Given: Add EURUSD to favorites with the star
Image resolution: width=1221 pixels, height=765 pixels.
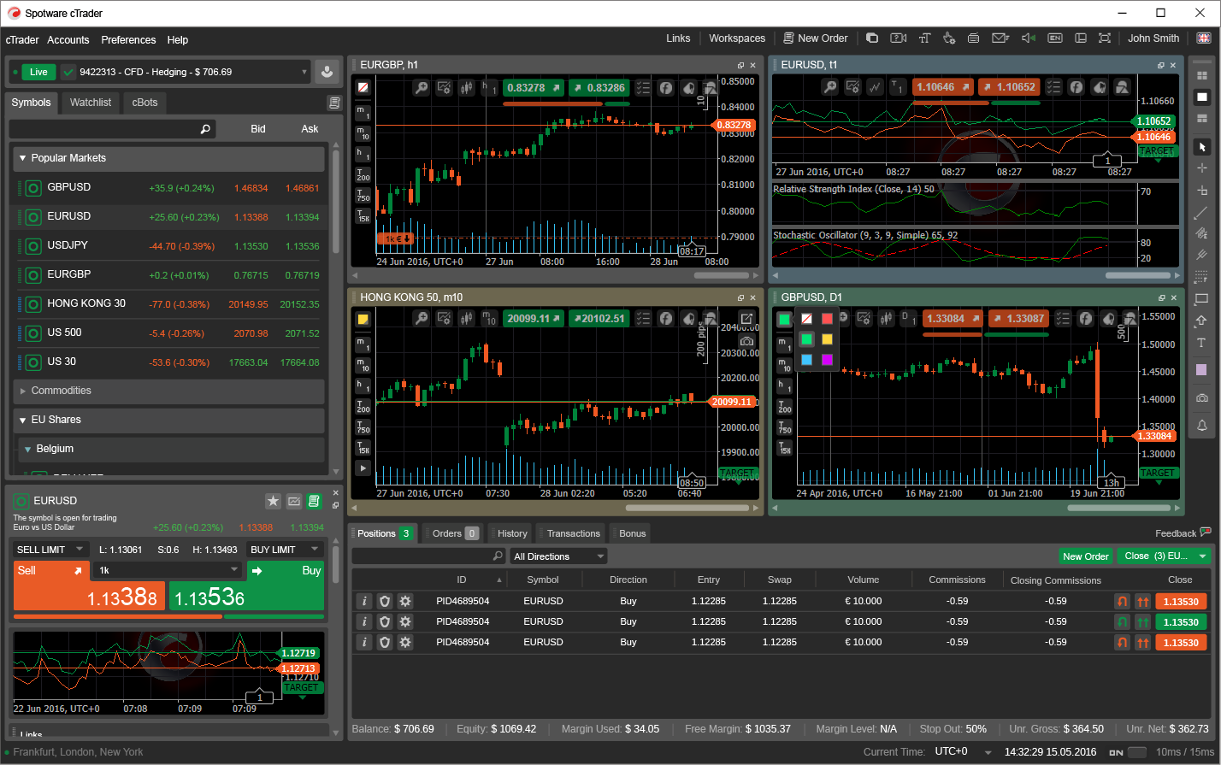Looking at the screenshot, I should tap(273, 501).
